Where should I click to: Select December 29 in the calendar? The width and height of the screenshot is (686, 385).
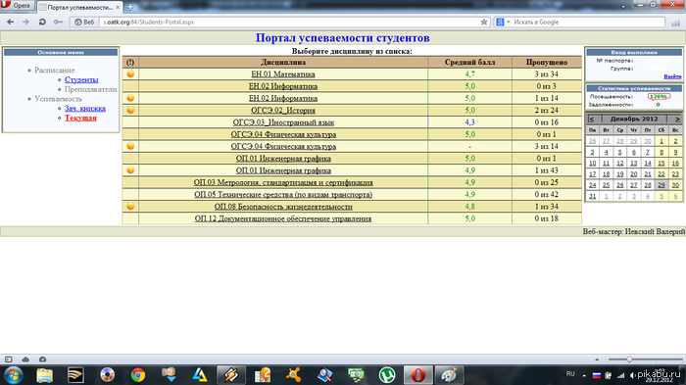tap(661, 185)
